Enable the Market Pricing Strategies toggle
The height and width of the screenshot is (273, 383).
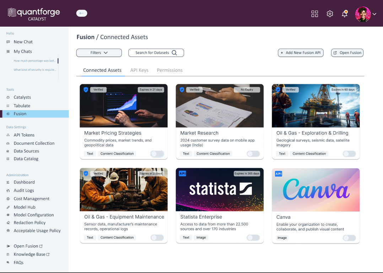coord(157,154)
